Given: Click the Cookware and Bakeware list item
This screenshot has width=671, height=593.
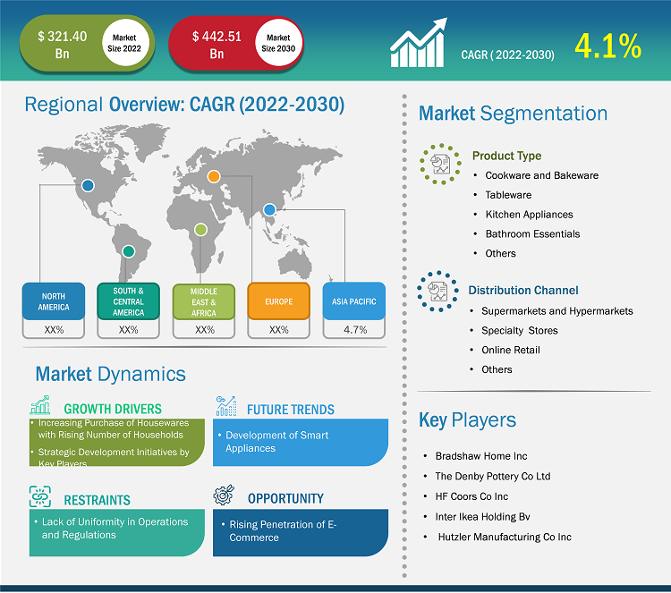Looking at the screenshot, I should pos(541,175).
